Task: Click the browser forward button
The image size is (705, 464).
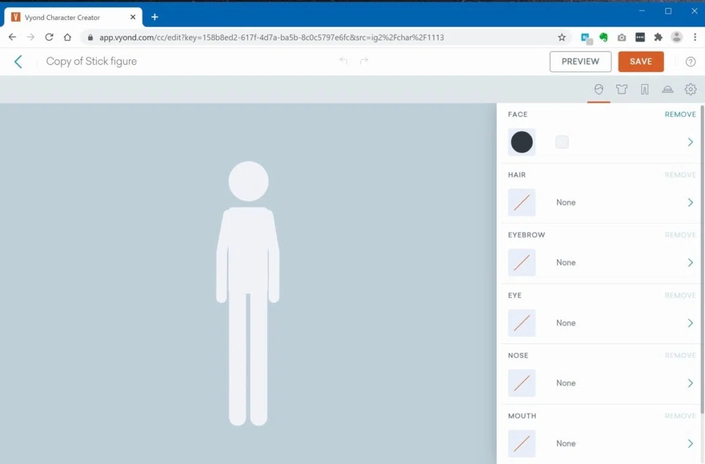Action: point(30,37)
